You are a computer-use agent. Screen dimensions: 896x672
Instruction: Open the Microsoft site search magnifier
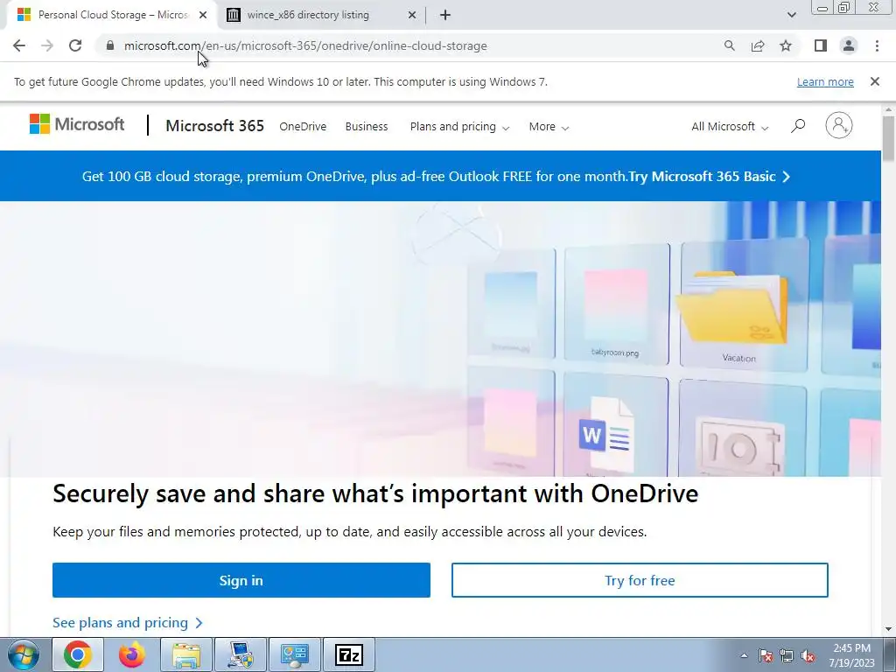[x=798, y=126]
